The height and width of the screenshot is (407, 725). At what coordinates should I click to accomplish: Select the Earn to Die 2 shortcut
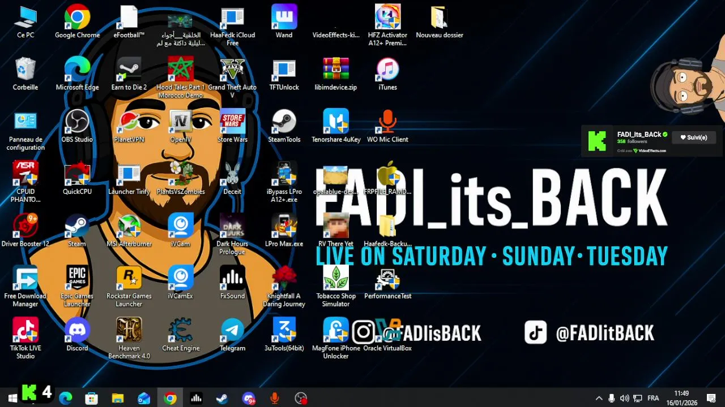(129, 75)
